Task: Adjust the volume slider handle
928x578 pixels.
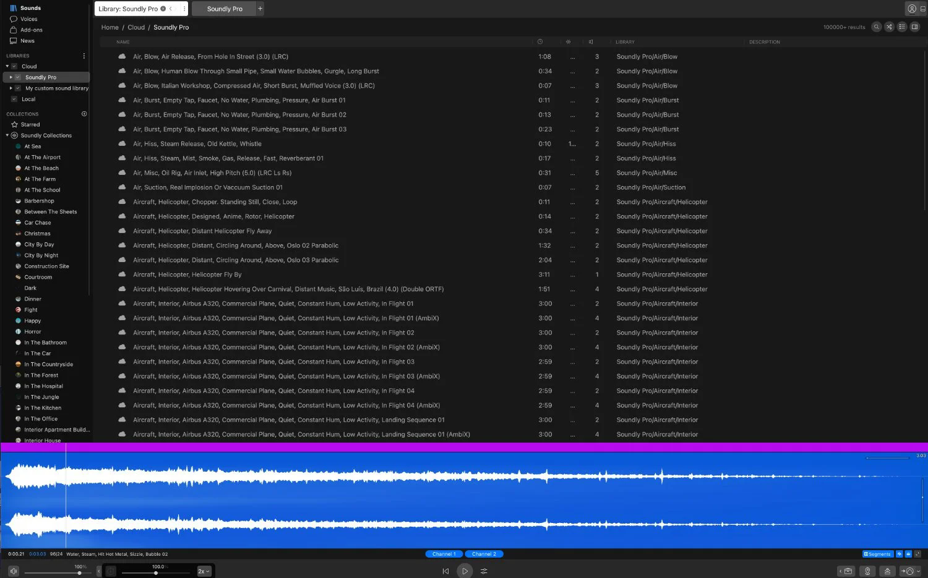Action: (79, 573)
